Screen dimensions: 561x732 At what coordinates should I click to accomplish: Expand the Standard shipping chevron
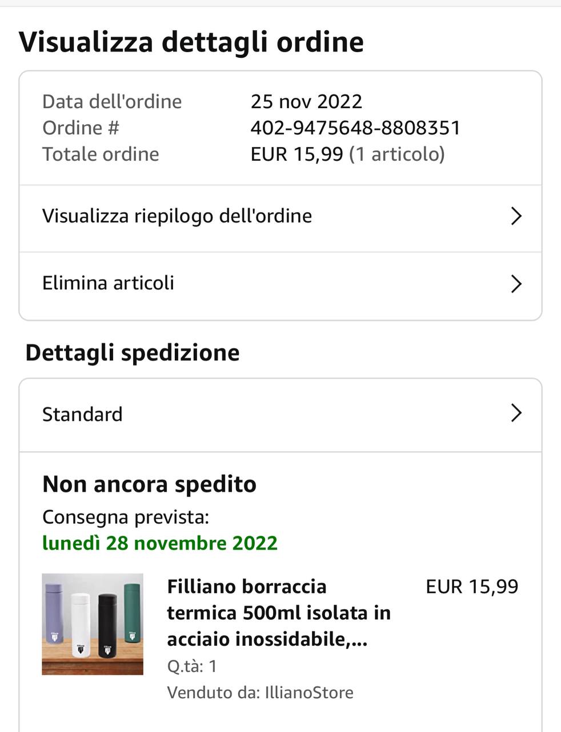516,413
